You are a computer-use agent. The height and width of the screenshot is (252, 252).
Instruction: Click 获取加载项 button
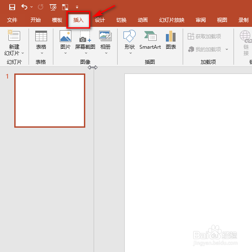(x=204, y=36)
